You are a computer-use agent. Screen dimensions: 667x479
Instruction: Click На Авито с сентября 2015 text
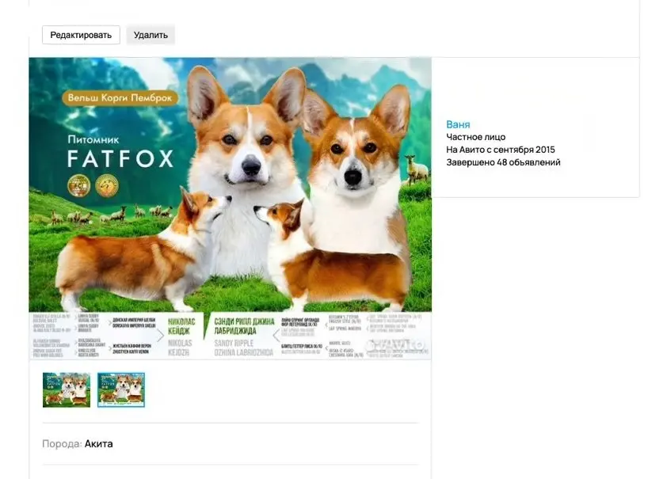coord(500,149)
